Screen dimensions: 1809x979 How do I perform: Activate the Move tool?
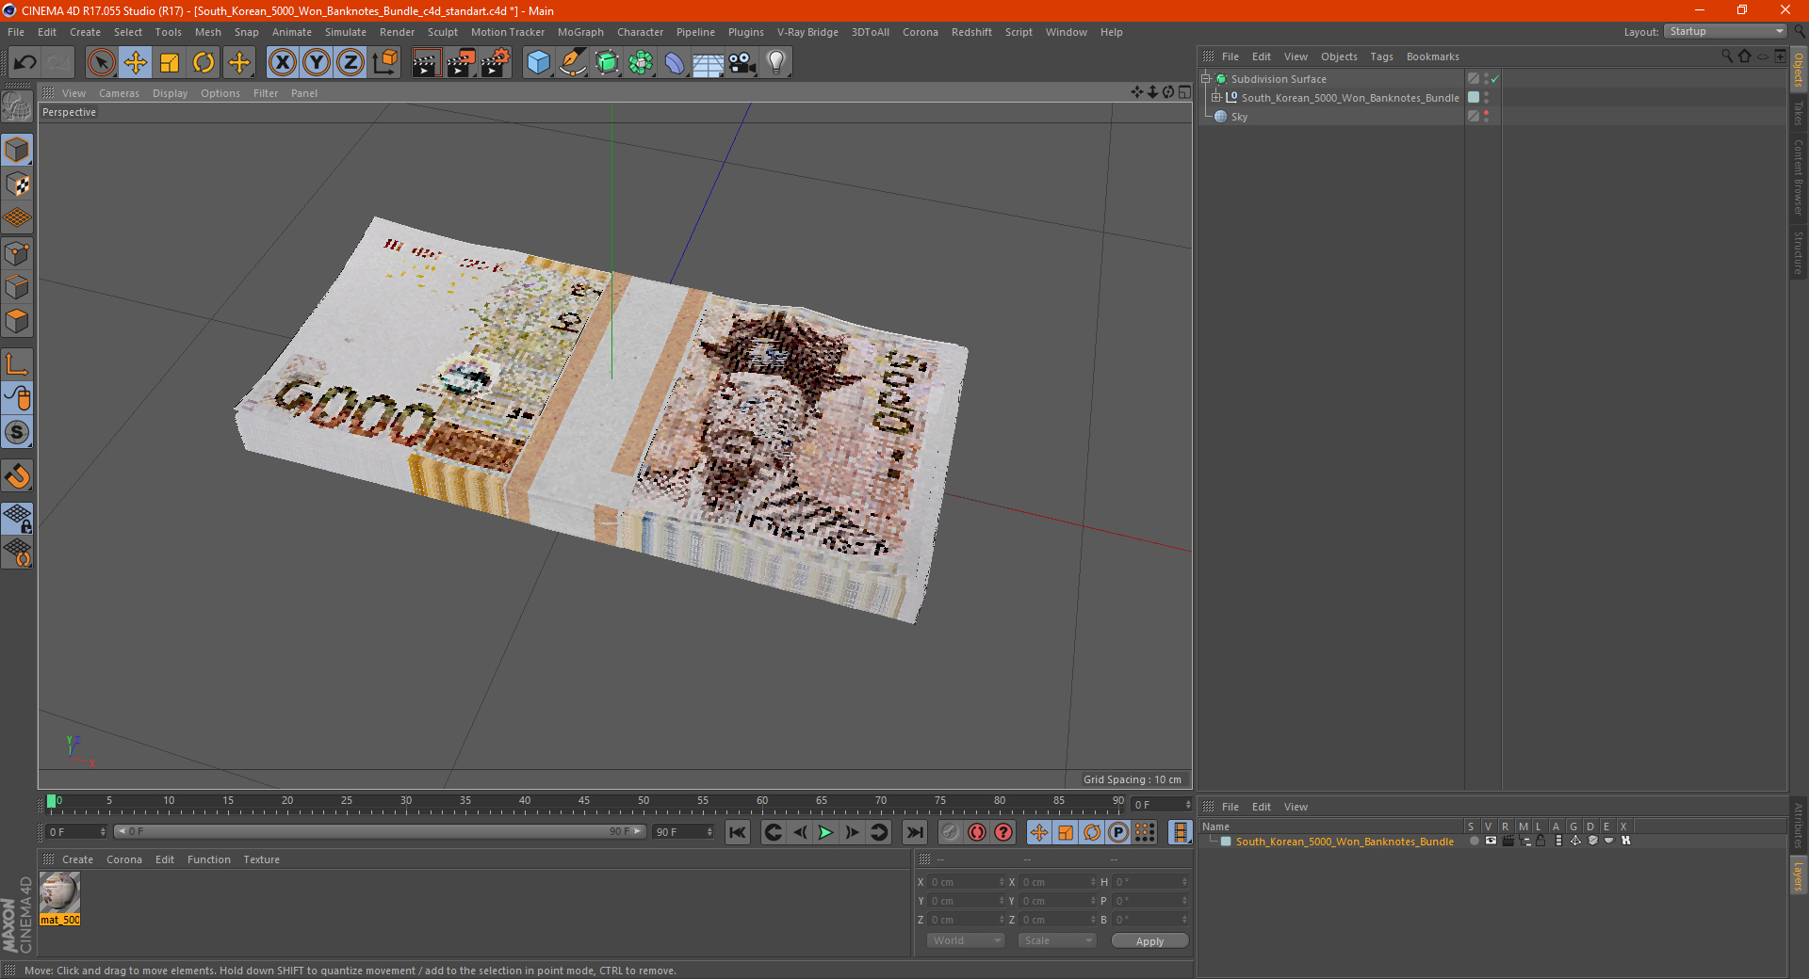click(136, 63)
